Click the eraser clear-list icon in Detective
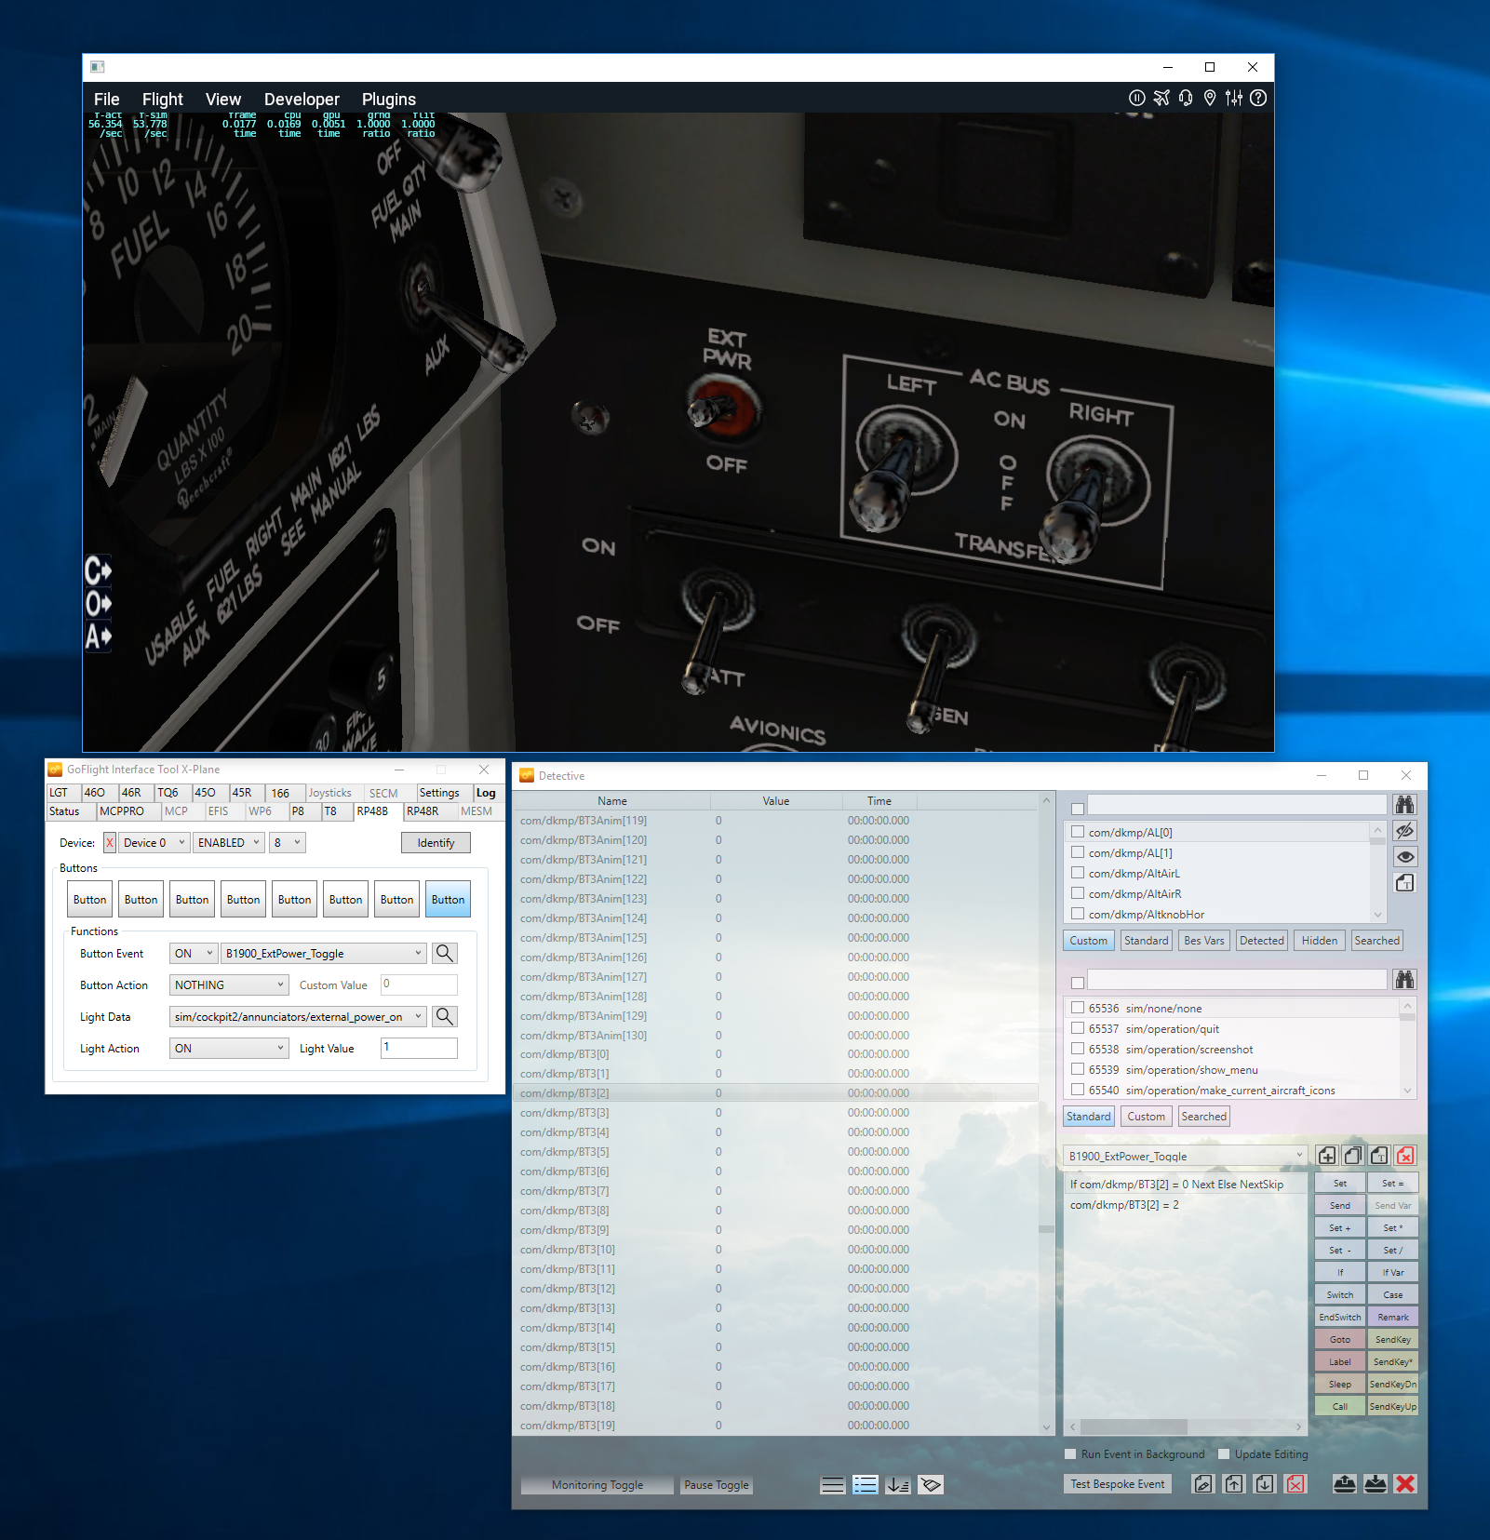The width and height of the screenshot is (1490, 1540). [x=930, y=1485]
